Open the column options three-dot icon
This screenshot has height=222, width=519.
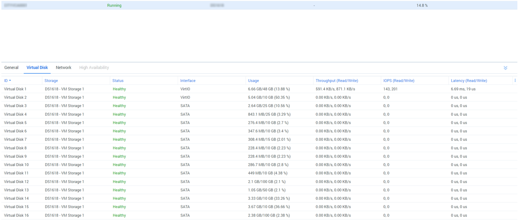pos(515,80)
